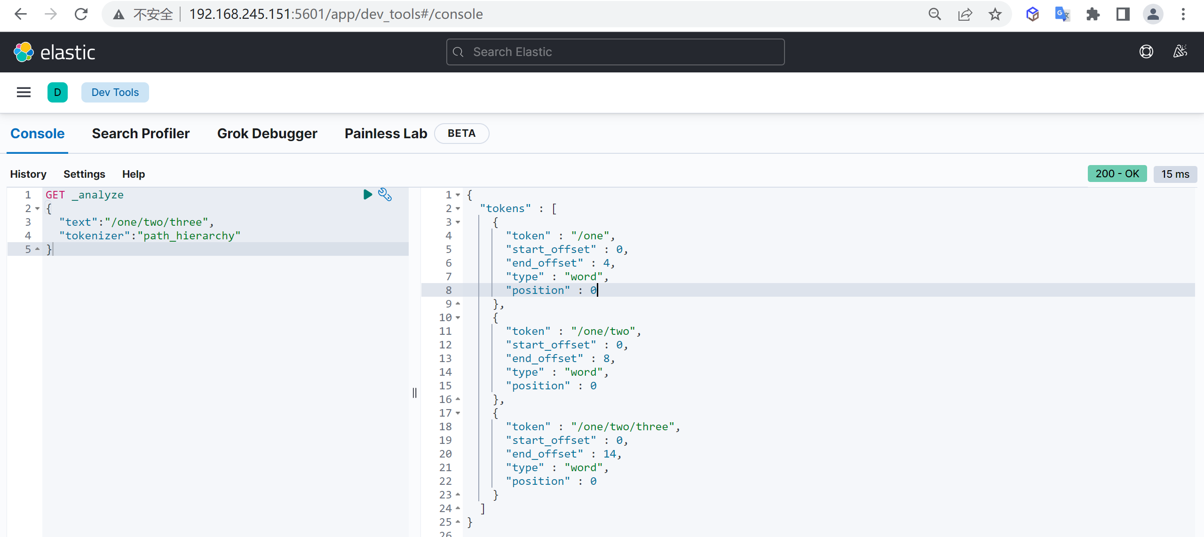Click the Search Elastic input field
Image resolution: width=1204 pixels, height=537 pixels.
(x=615, y=52)
